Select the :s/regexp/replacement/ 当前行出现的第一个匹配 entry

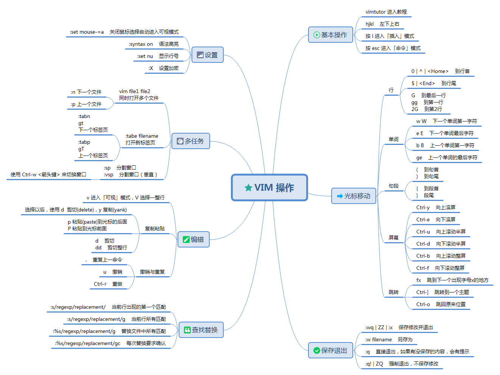click(x=108, y=307)
